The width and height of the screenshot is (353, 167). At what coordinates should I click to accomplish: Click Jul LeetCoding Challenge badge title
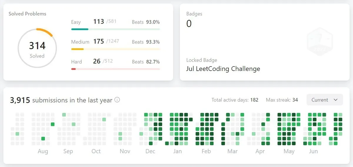pos(223,69)
